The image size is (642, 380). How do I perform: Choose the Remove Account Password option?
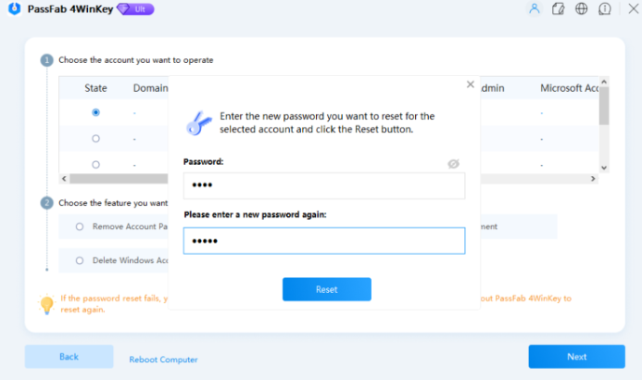click(x=80, y=226)
